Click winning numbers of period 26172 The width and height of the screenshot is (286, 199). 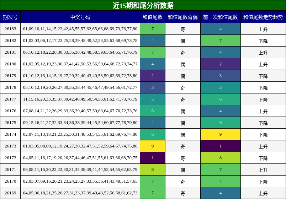pos(80,158)
